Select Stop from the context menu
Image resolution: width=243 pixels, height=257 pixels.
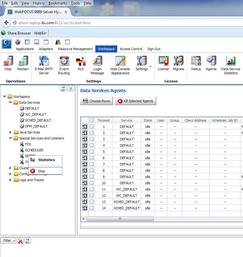click(45, 171)
